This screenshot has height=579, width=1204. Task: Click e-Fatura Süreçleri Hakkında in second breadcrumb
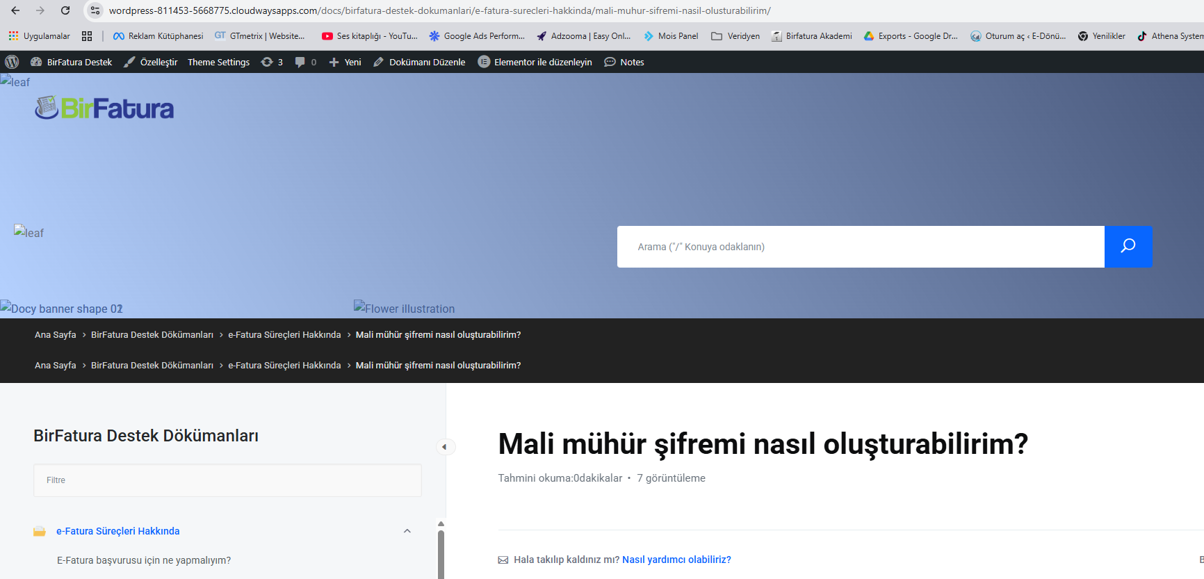[x=284, y=366]
